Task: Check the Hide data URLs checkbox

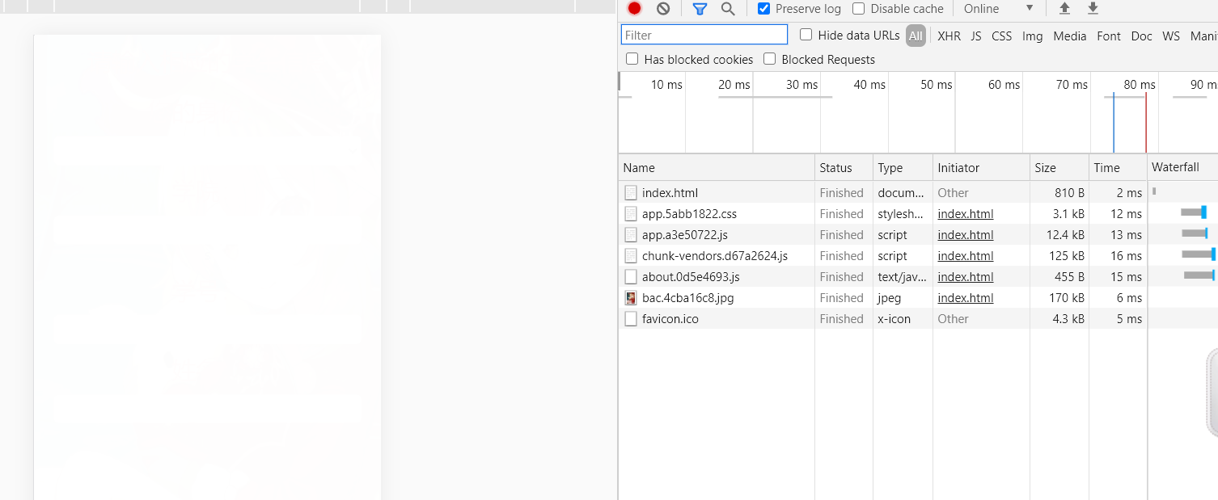Action: (806, 35)
